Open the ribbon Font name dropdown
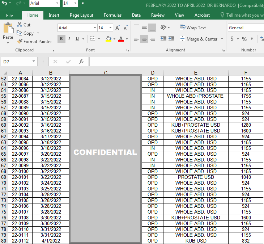264x244 pixels. 95,28
